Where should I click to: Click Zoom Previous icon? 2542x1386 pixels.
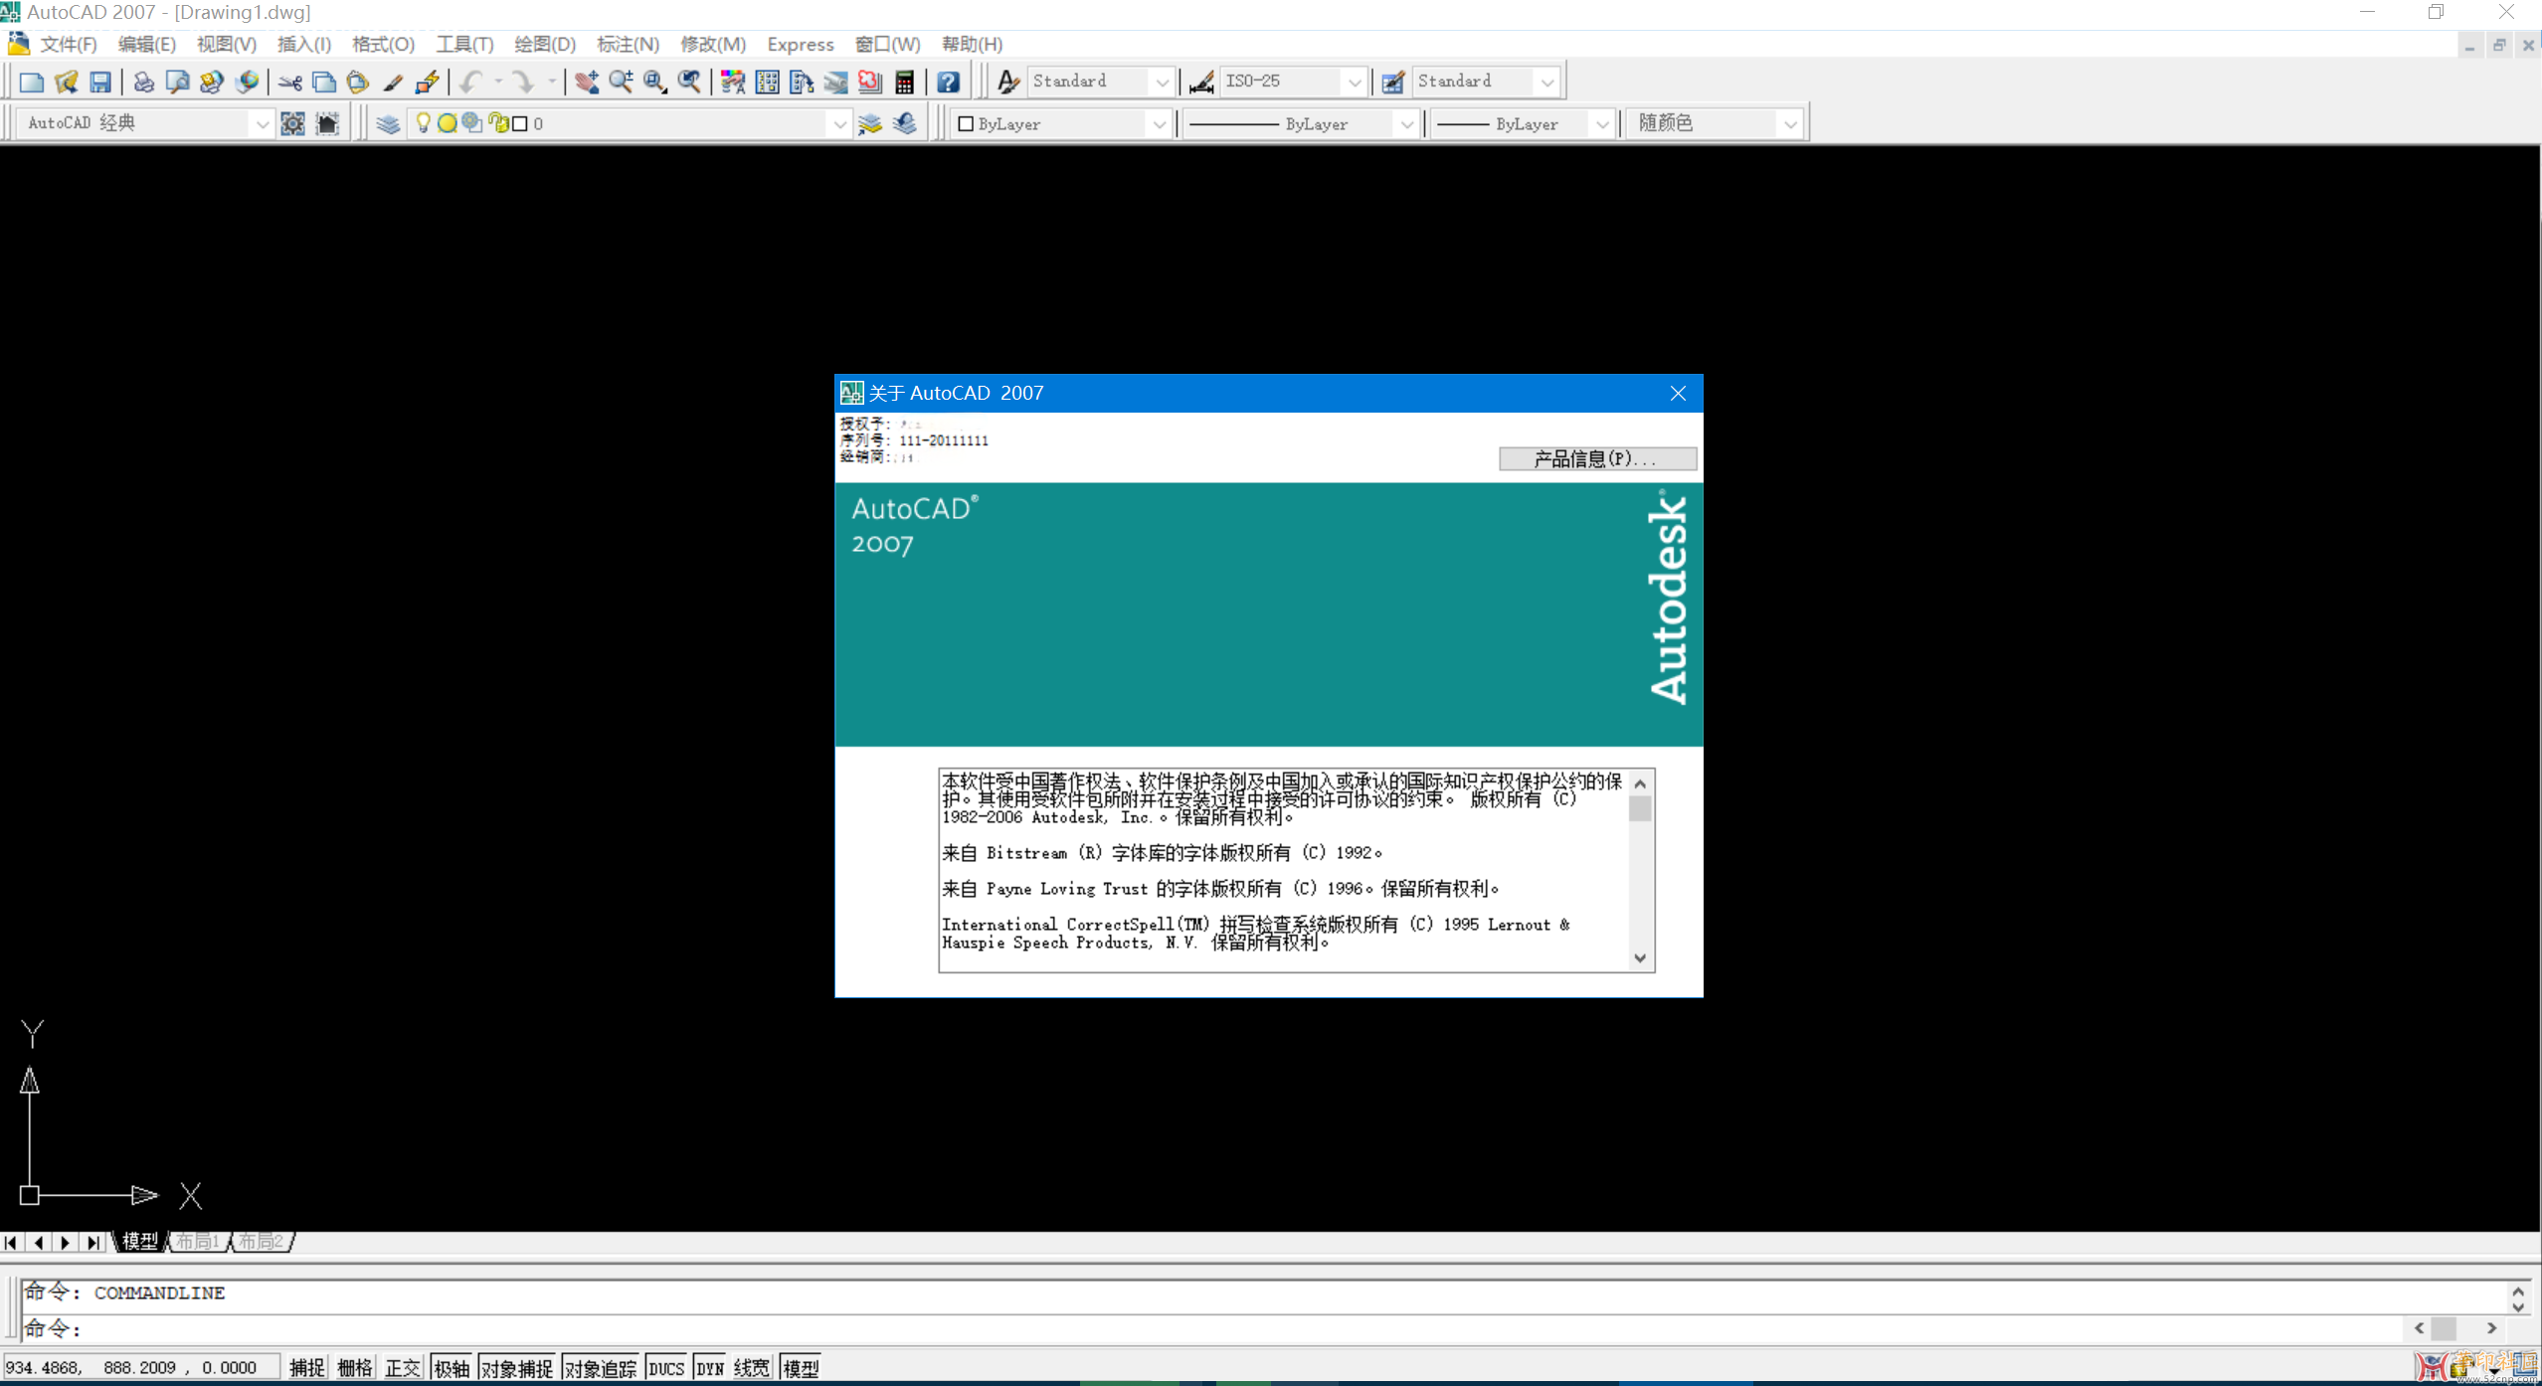pos(689,82)
